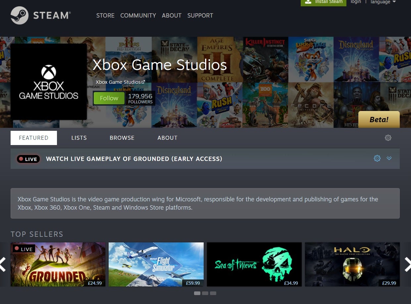Open the live broadcast settings gear
Image resolution: width=411 pixels, height=304 pixels.
(377, 158)
